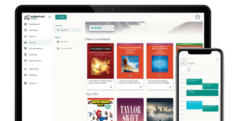Select Library in the sidebar
Image resolution: width=234 pixels, height=121 pixels.
pyautogui.click(x=37, y=43)
